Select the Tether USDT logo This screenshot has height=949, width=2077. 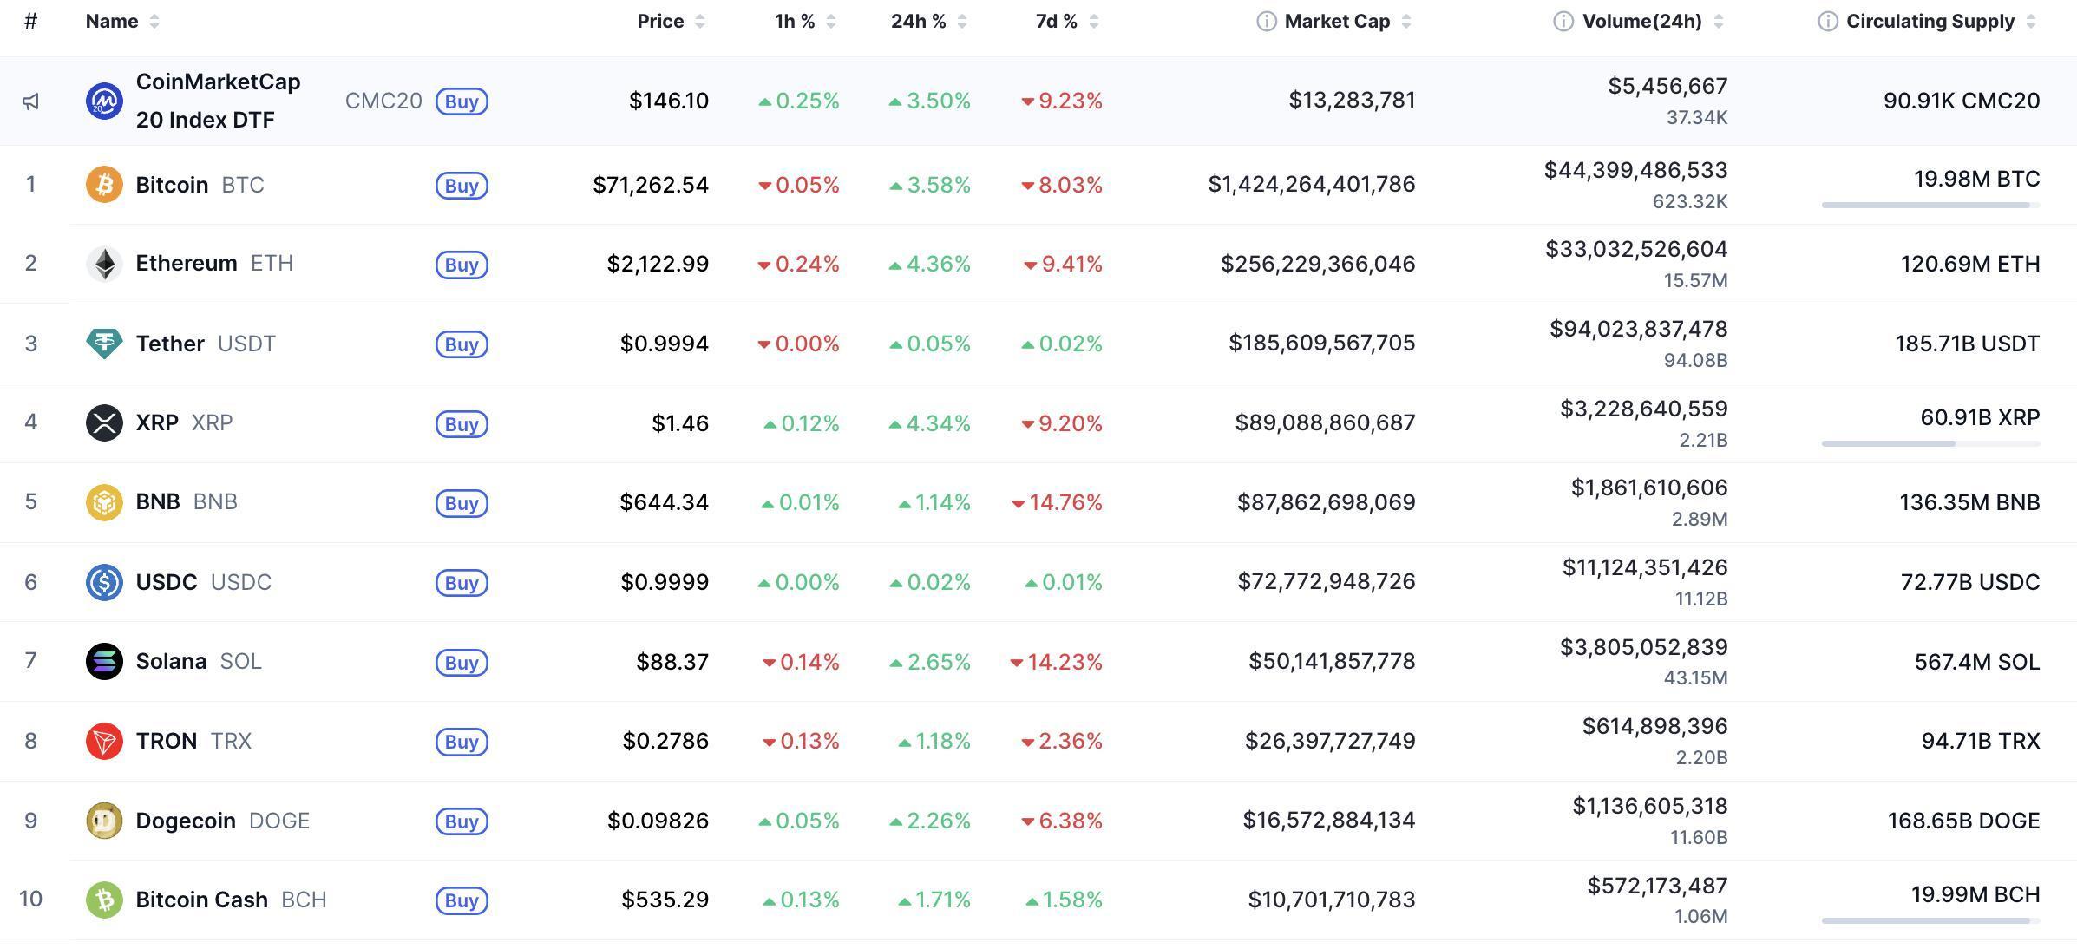(x=103, y=343)
